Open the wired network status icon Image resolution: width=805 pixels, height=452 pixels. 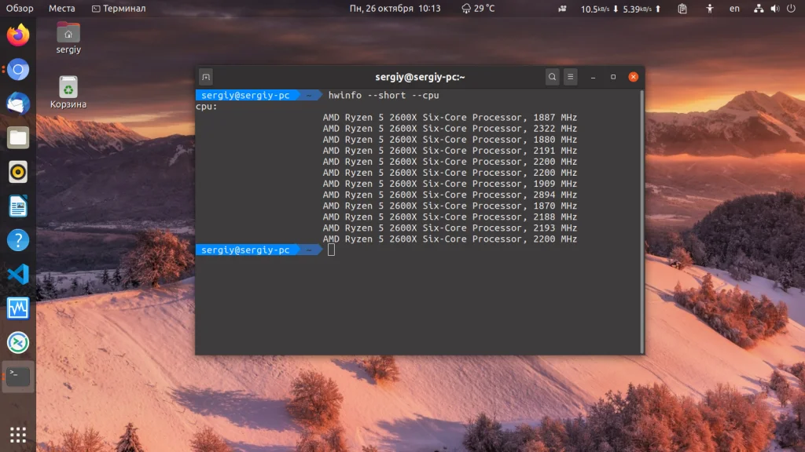point(759,8)
